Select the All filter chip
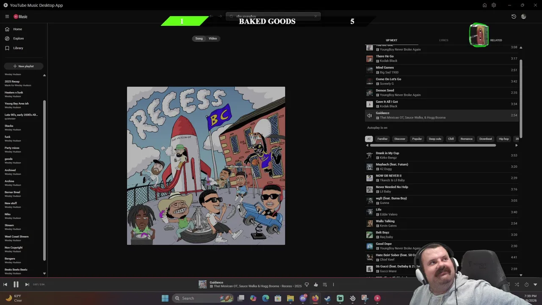 coord(369,139)
